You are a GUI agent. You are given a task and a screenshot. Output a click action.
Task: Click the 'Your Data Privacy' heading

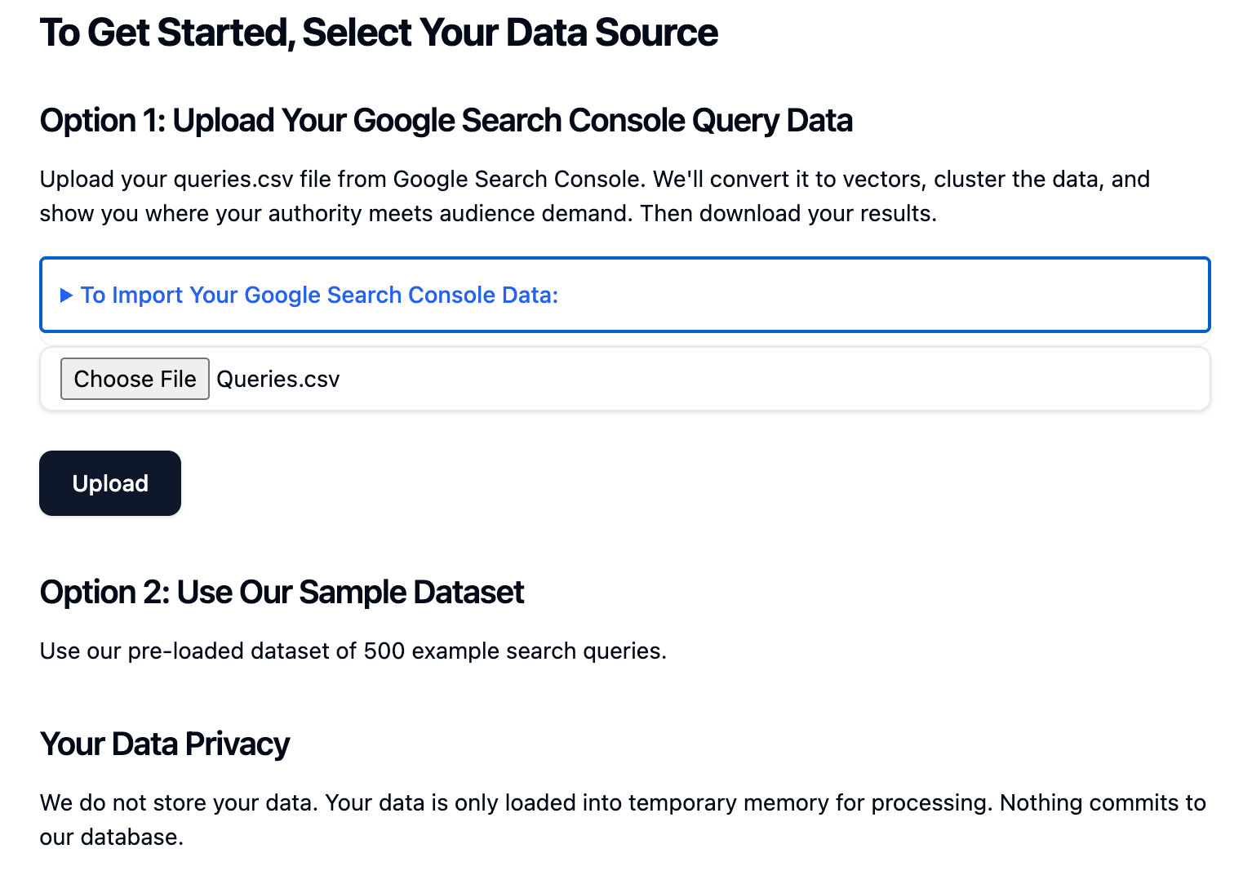click(164, 744)
